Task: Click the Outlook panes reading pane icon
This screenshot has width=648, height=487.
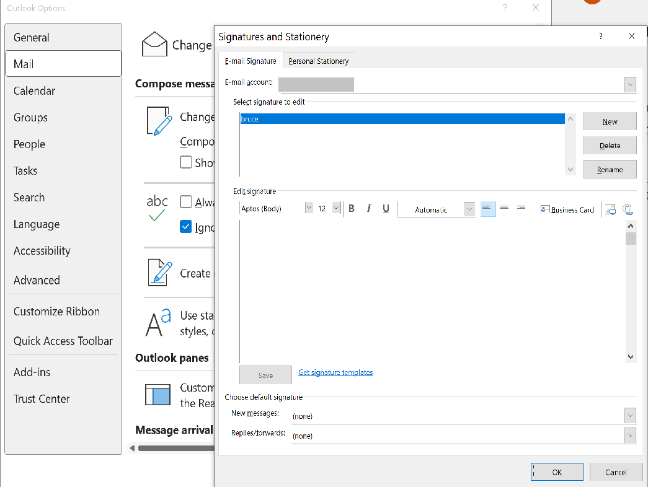Action: (158, 395)
